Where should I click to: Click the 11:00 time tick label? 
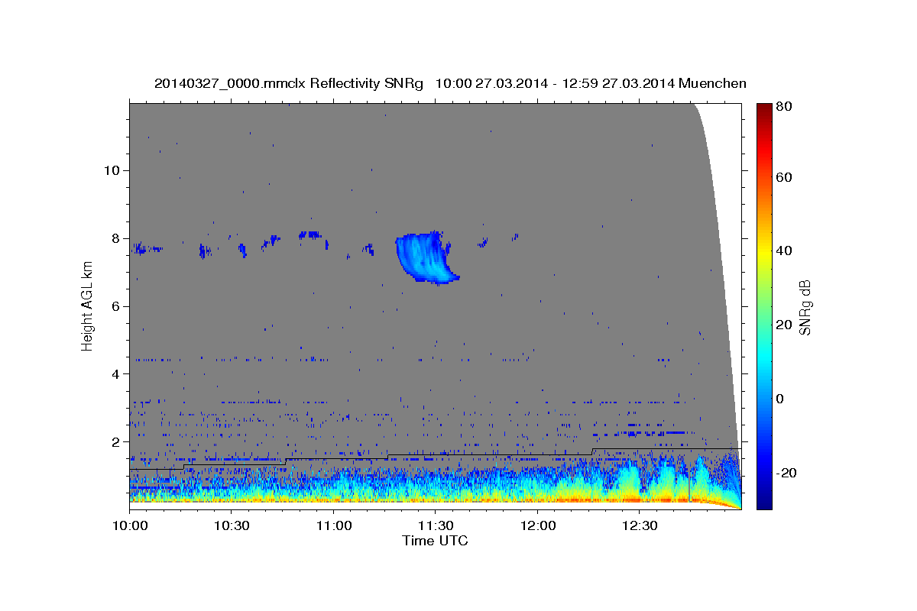(x=333, y=526)
